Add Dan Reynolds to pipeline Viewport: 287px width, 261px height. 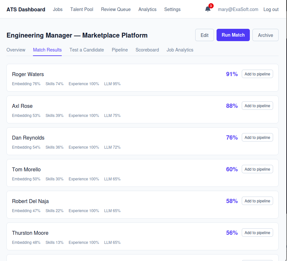[x=257, y=137]
